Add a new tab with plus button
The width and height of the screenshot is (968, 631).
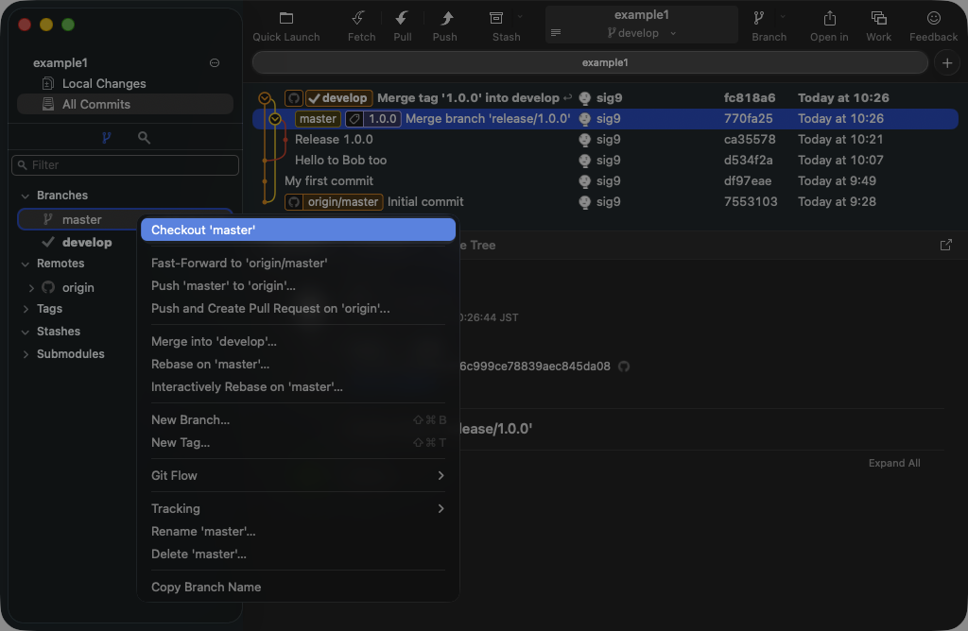tap(946, 62)
